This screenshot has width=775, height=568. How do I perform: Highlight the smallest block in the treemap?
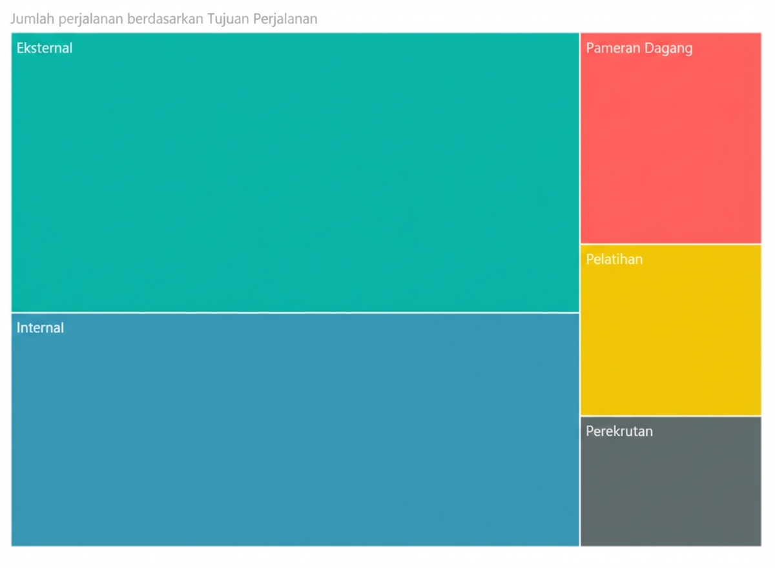tap(670, 481)
